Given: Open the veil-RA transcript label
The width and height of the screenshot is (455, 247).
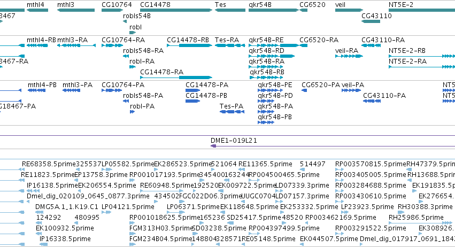Looking at the screenshot, I should pos(347,51).
